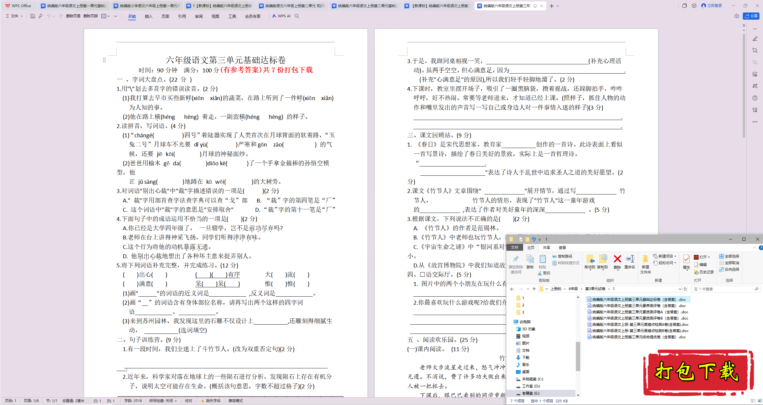This screenshot has width=763, height=405.
Task: Open the three-dots more icon in right sidebar
Action: 755,122
